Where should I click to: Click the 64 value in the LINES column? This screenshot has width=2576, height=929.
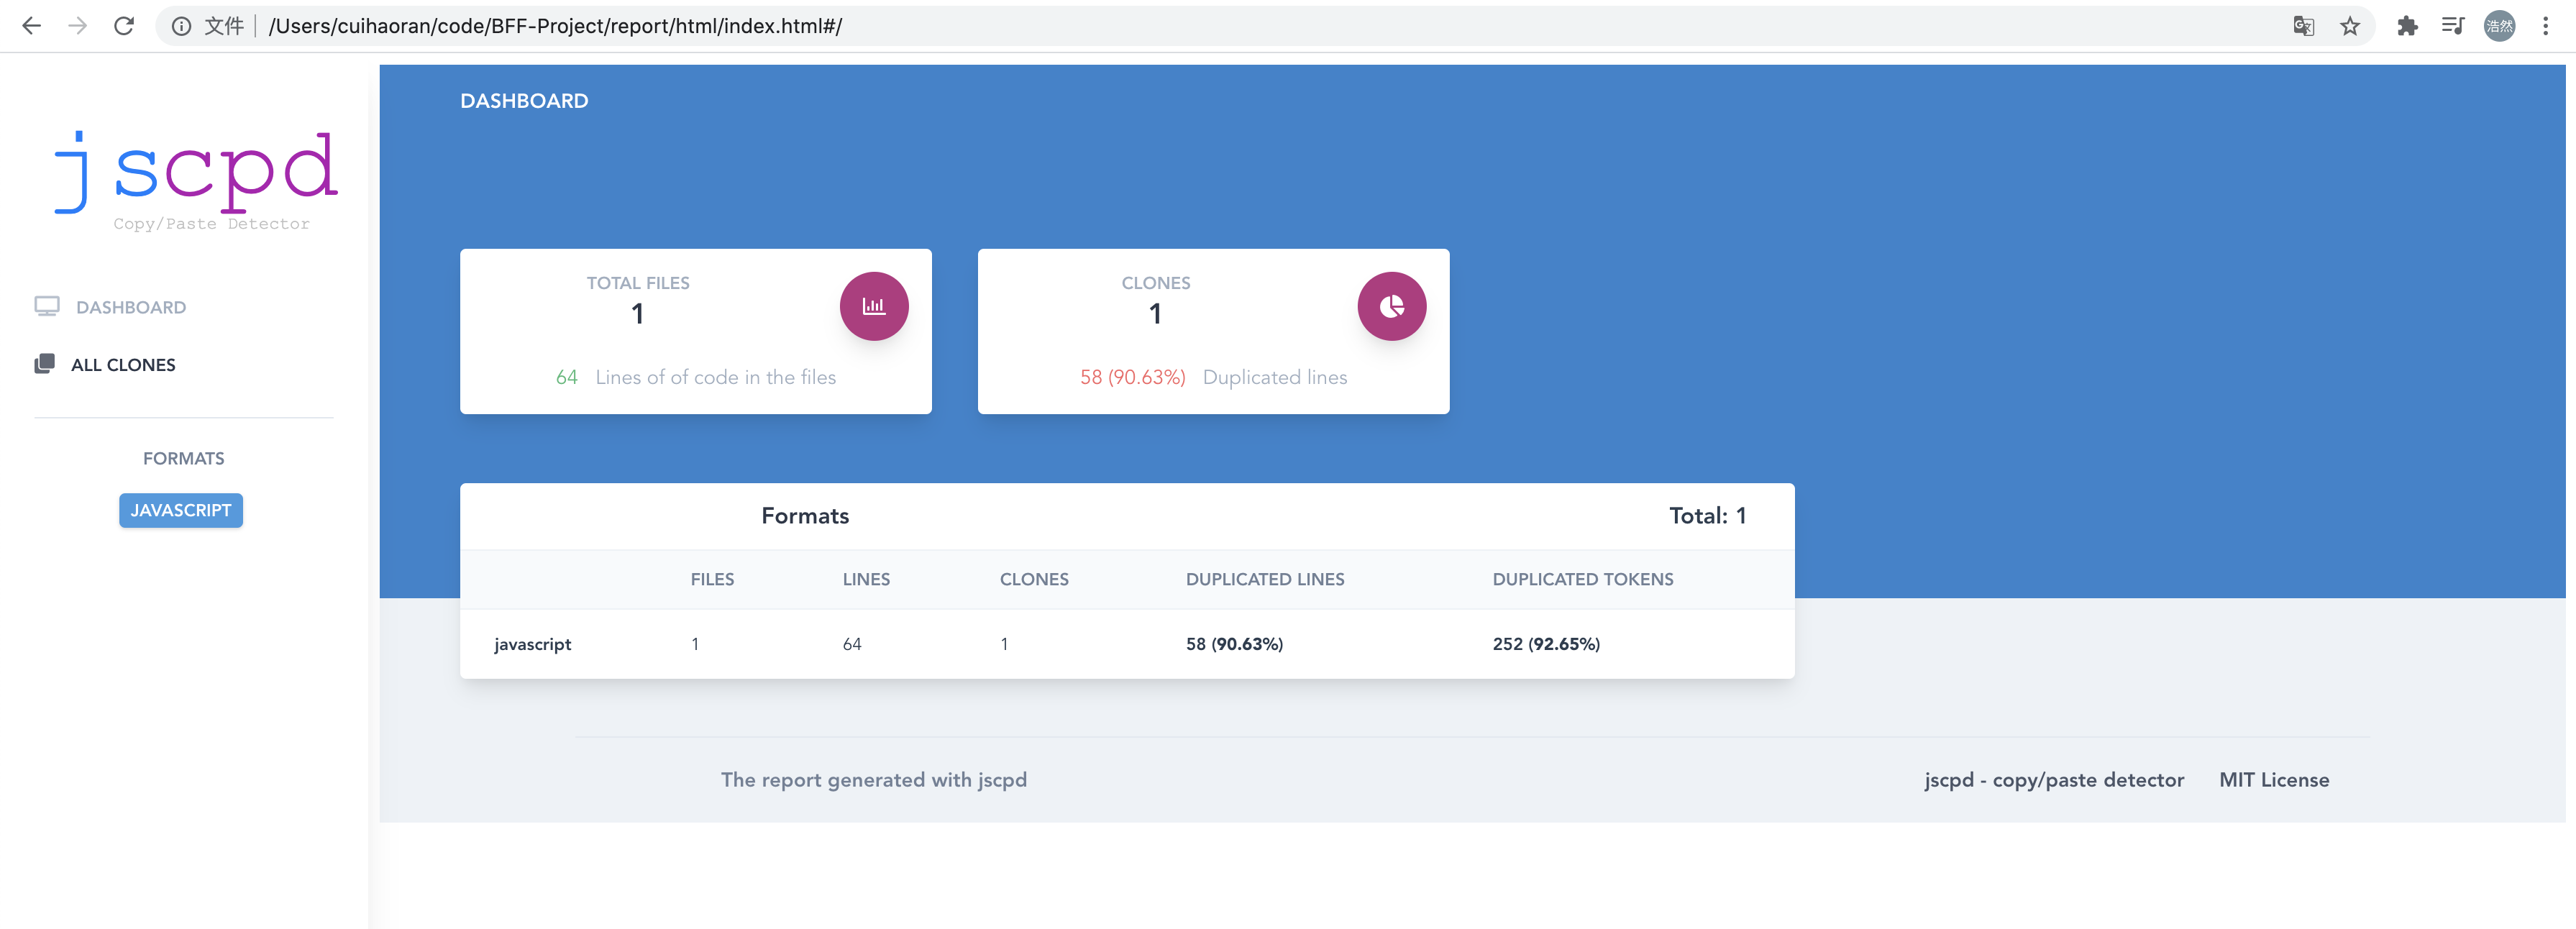coord(852,644)
